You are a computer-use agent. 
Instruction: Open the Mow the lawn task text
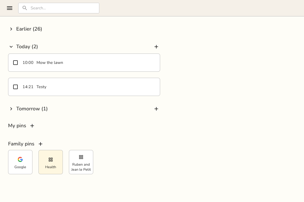tap(50, 63)
